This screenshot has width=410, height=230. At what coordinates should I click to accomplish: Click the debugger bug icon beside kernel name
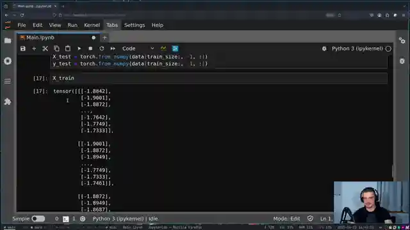coord(324,49)
